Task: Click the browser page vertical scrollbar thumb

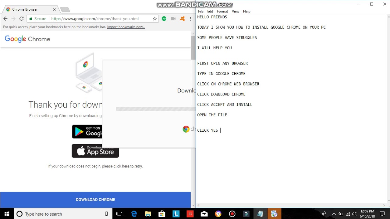Action: pos(193,48)
